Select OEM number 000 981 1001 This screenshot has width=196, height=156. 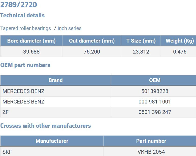coord(155,102)
